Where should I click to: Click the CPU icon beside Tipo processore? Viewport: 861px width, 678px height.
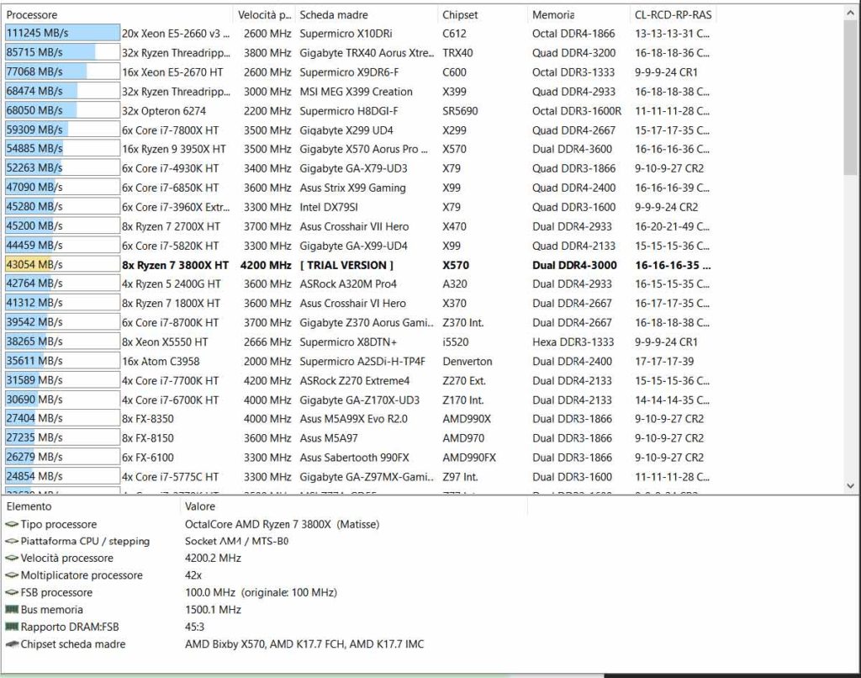[x=12, y=524]
